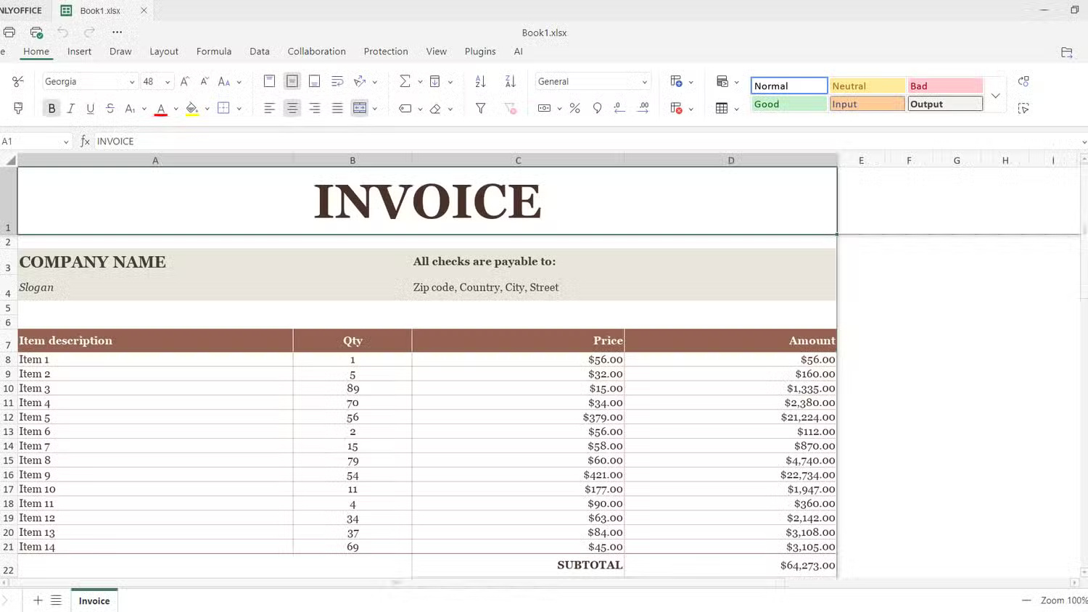
Task: Insert a sum with the Summation icon
Action: tap(405, 82)
